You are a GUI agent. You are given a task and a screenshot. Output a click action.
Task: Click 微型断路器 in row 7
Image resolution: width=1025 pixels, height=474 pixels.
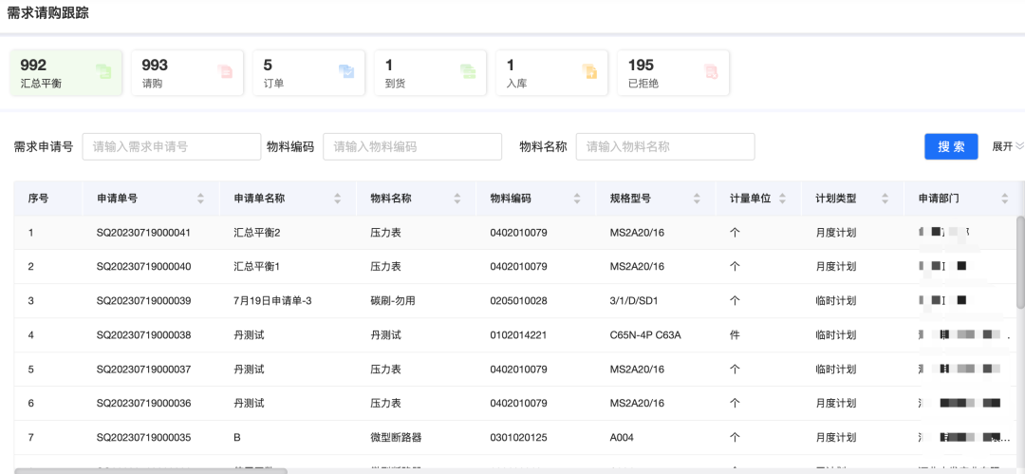pyautogui.click(x=396, y=438)
